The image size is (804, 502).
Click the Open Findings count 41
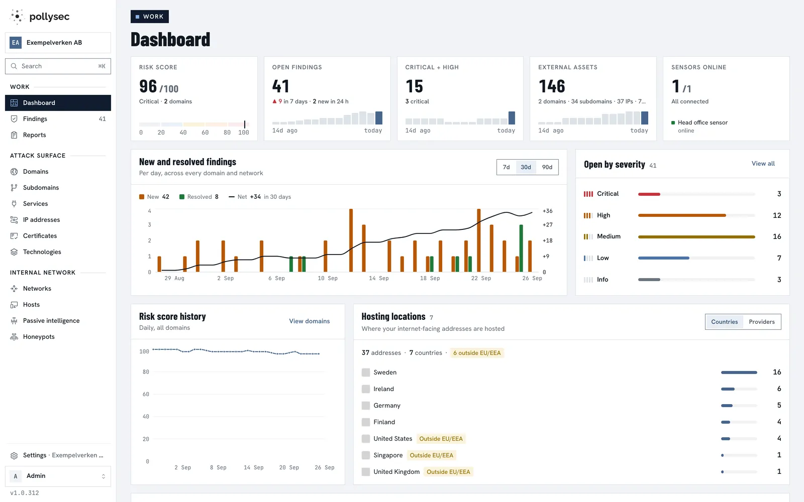(x=281, y=86)
